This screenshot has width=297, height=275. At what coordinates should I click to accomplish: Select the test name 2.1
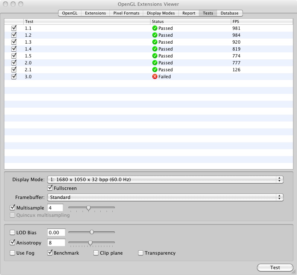pos(28,70)
